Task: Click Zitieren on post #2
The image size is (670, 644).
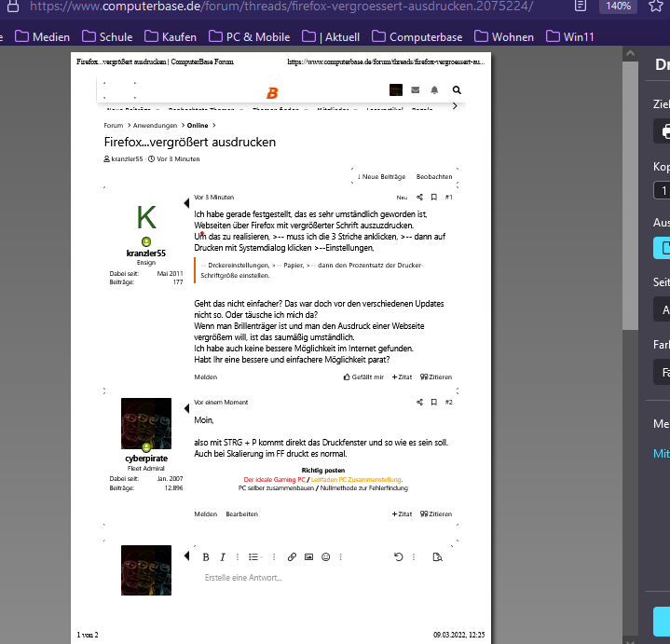Action: coord(436,514)
